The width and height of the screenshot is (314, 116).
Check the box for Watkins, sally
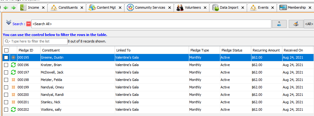point(6,109)
